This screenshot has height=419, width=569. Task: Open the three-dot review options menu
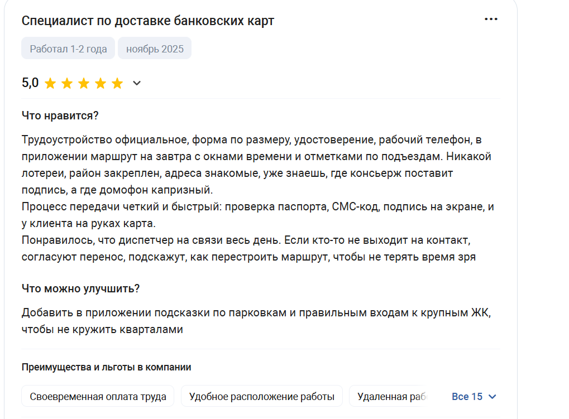coord(491,20)
